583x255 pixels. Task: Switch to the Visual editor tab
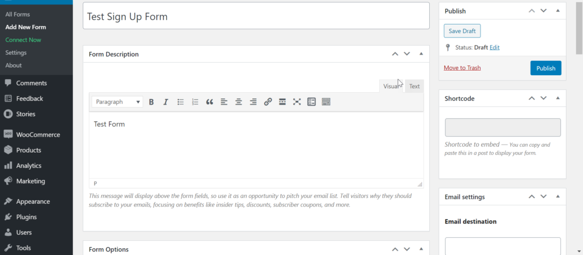point(392,87)
